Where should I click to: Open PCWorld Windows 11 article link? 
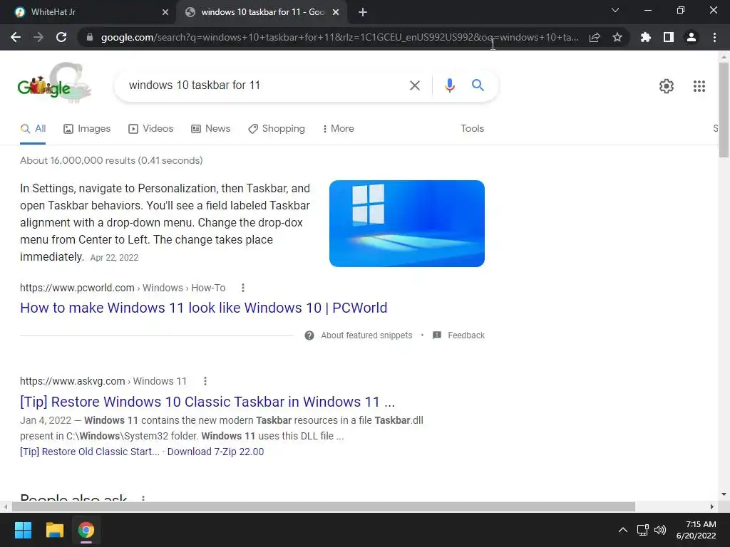click(203, 308)
